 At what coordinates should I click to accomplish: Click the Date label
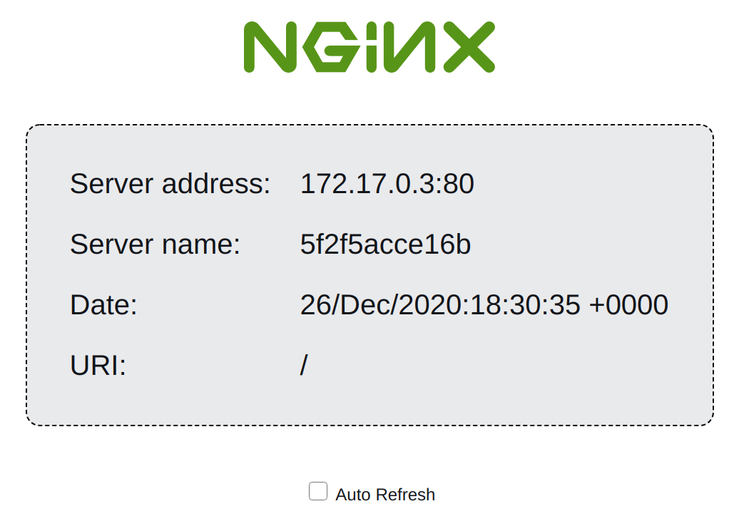coord(103,304)
